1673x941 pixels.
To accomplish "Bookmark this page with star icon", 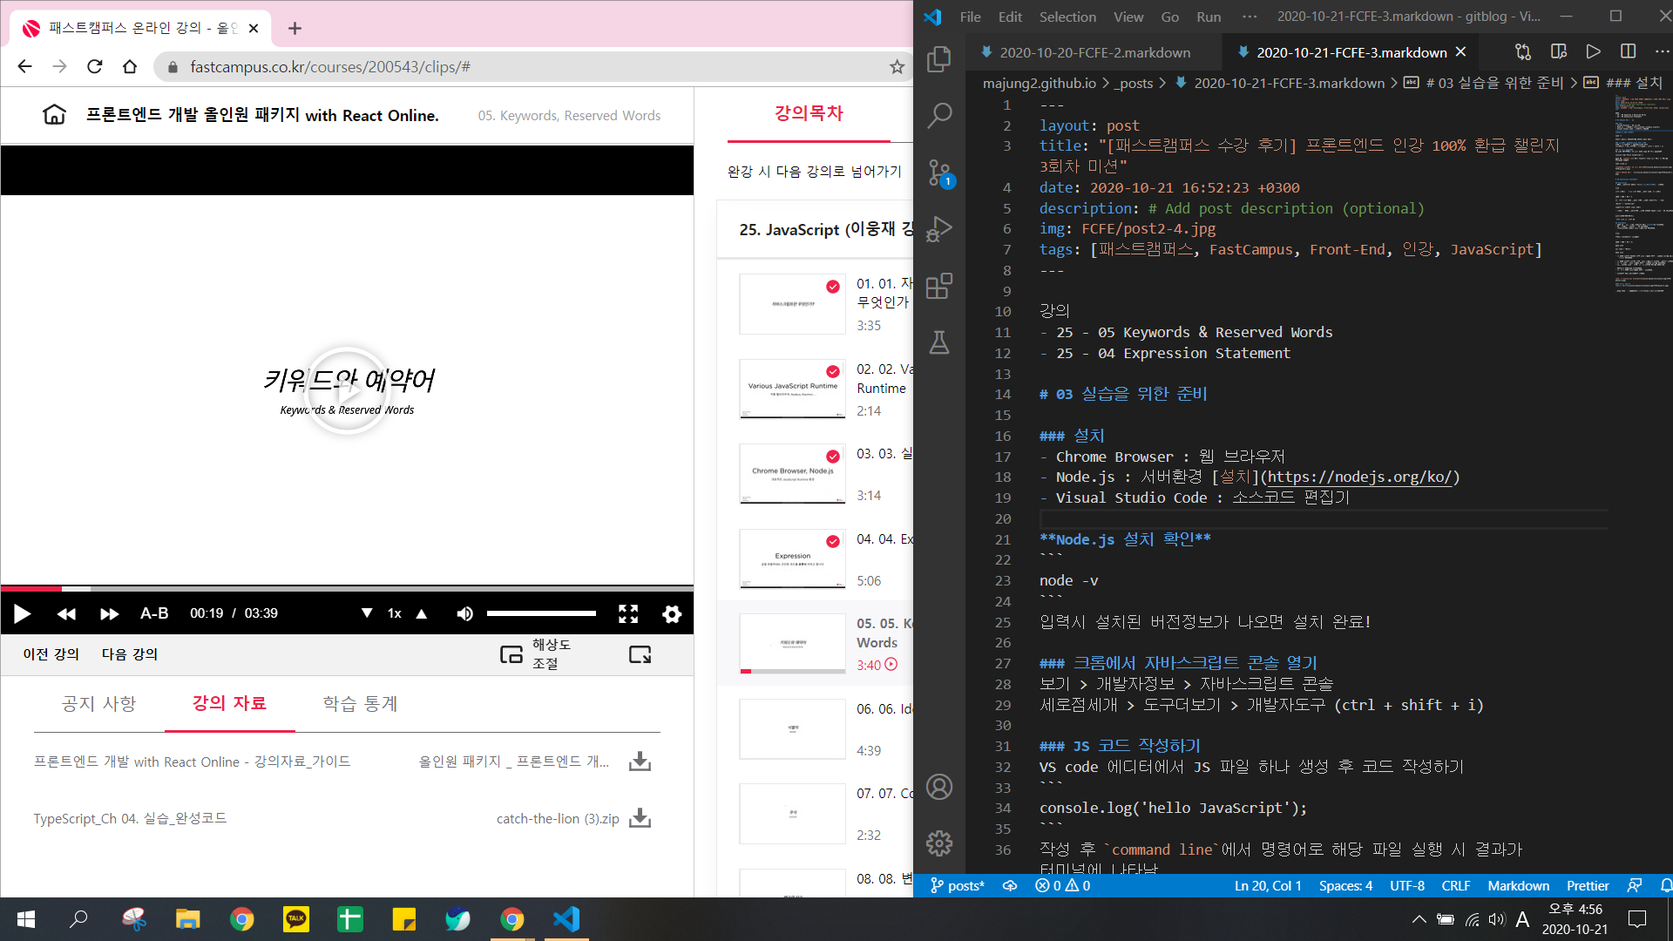I will click(x=897, y=67).
